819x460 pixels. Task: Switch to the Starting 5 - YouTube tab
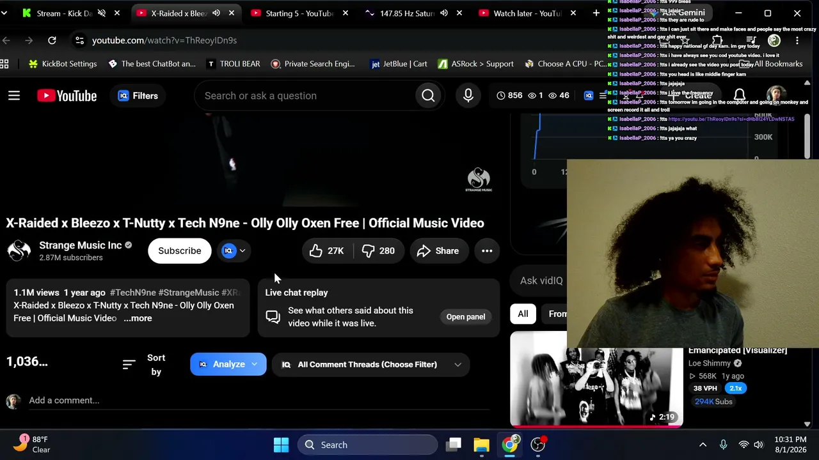point(299,13)
